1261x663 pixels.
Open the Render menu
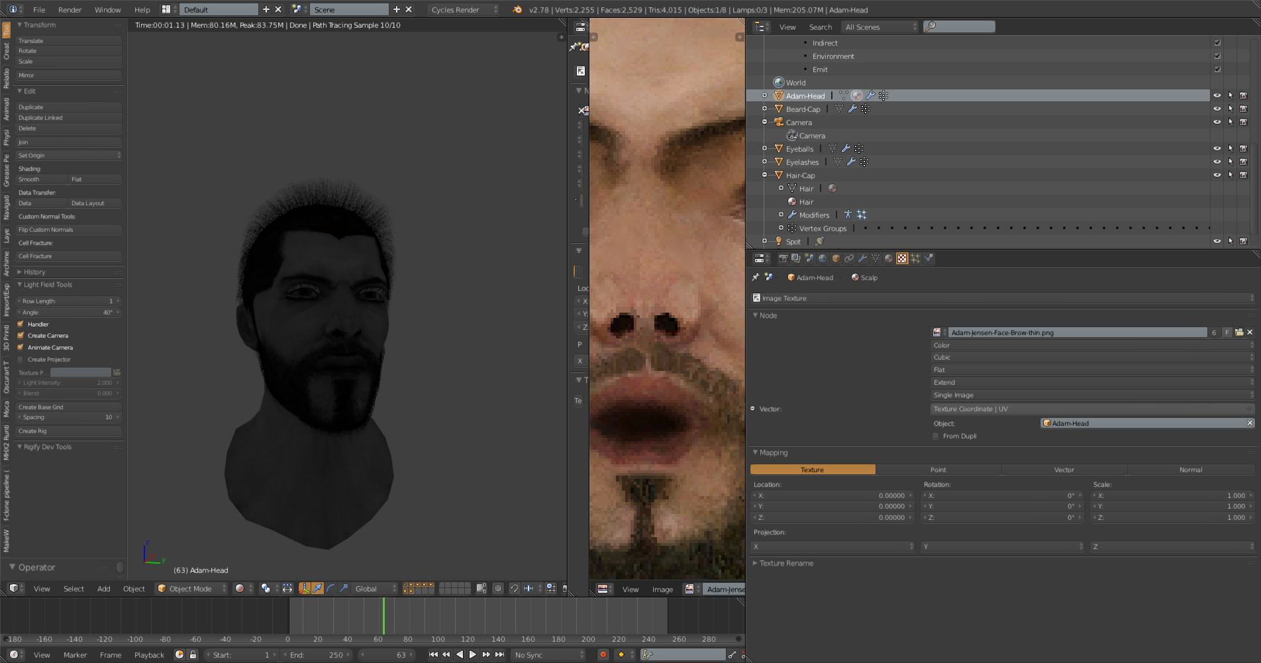point(70,9)
